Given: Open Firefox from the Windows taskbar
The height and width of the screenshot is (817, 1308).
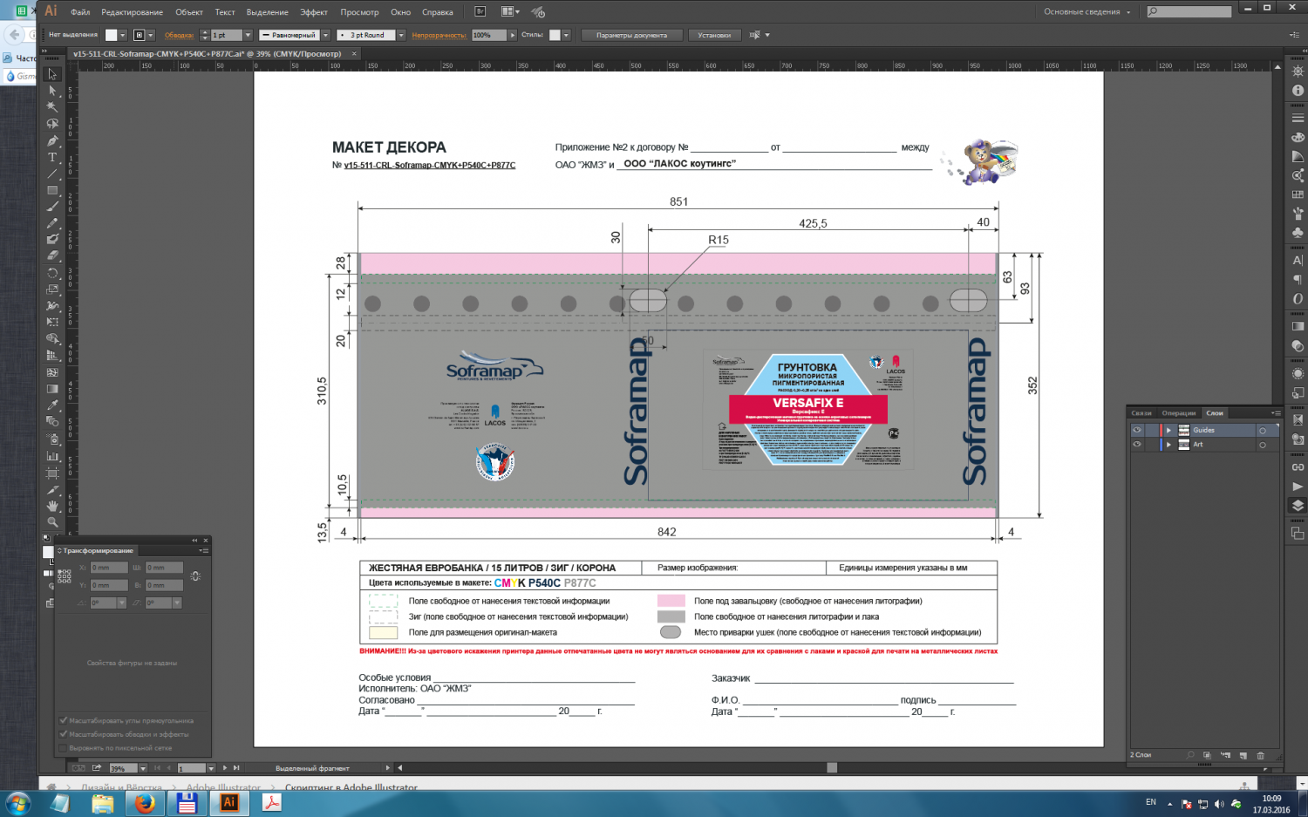Looking at the screenshot, I should coord(145,803).
